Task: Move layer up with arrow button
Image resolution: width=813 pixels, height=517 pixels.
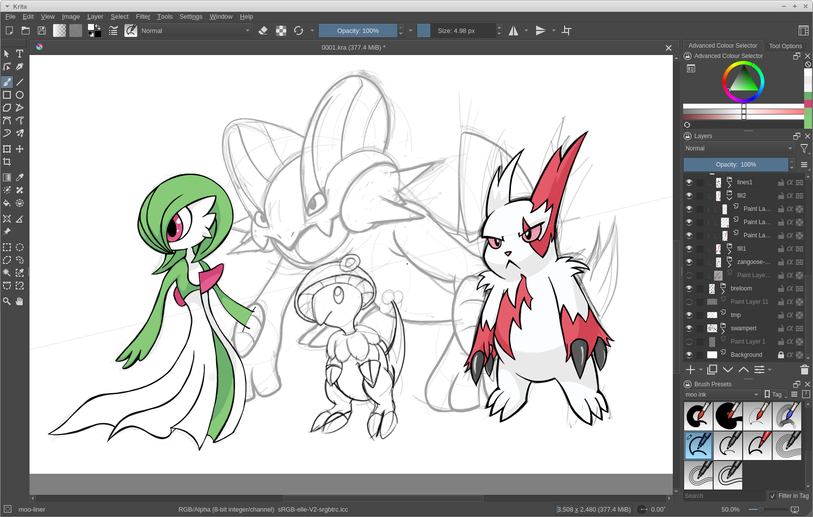Action: (744, 370)
